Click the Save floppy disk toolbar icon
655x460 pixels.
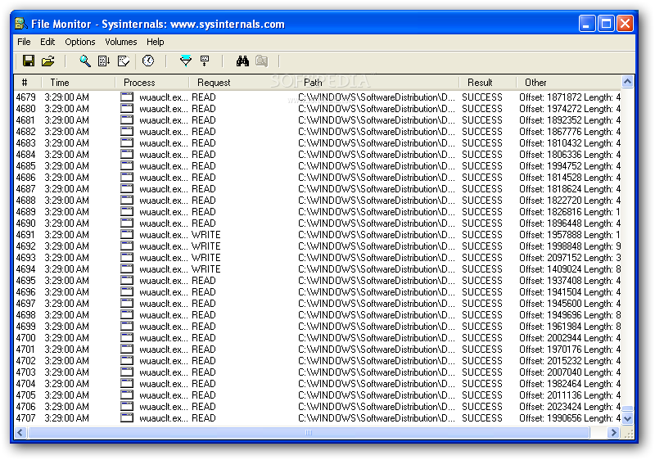click(x=29, y=61)
